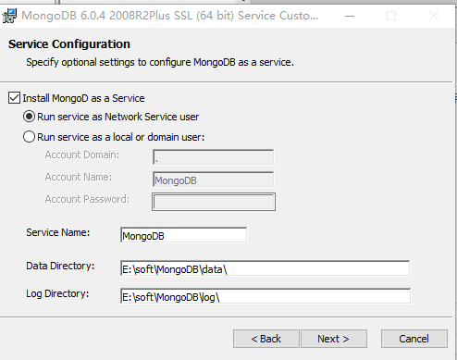Select Run service as Network Service user
457x360 pixels.
coord(29,117)
